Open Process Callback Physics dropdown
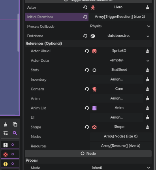 [x=120, y=26]
